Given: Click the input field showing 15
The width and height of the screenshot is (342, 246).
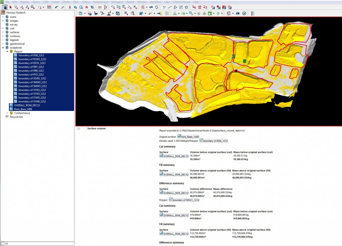Looking at the screenshot, I should click(7, 244).
